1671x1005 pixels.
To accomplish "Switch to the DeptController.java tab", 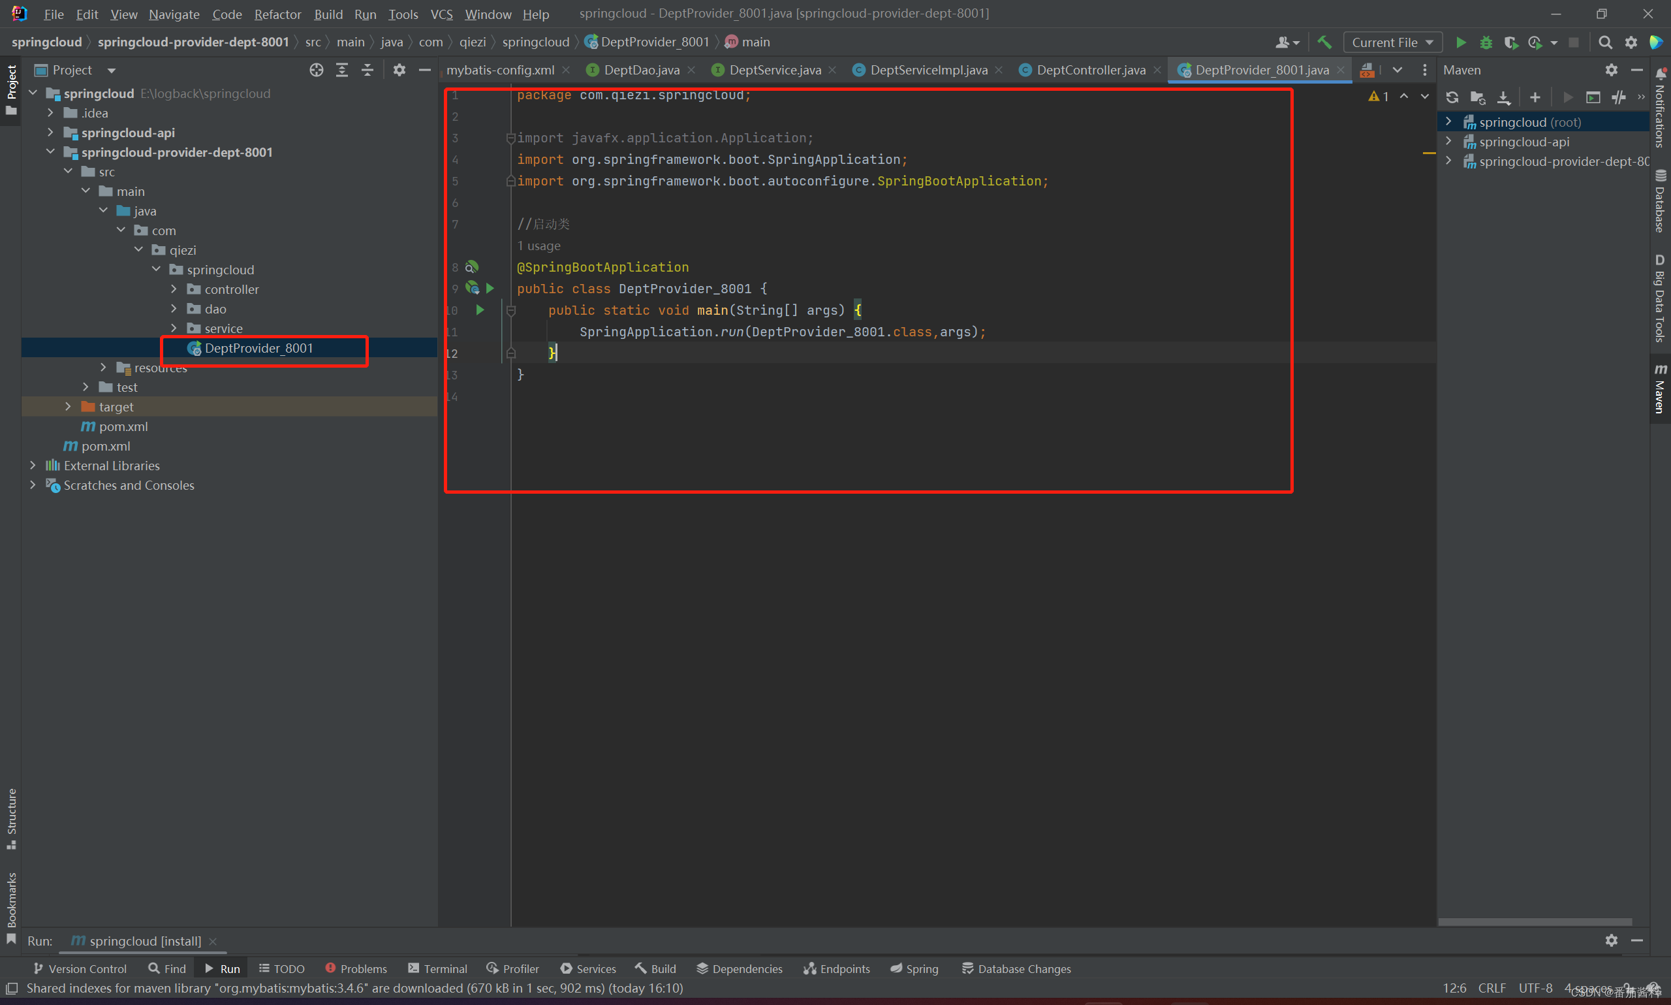I will pos(1089,71).
